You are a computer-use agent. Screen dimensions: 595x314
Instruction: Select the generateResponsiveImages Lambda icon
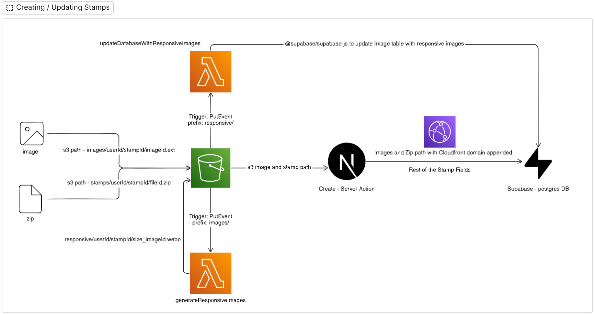pos(211,273)
